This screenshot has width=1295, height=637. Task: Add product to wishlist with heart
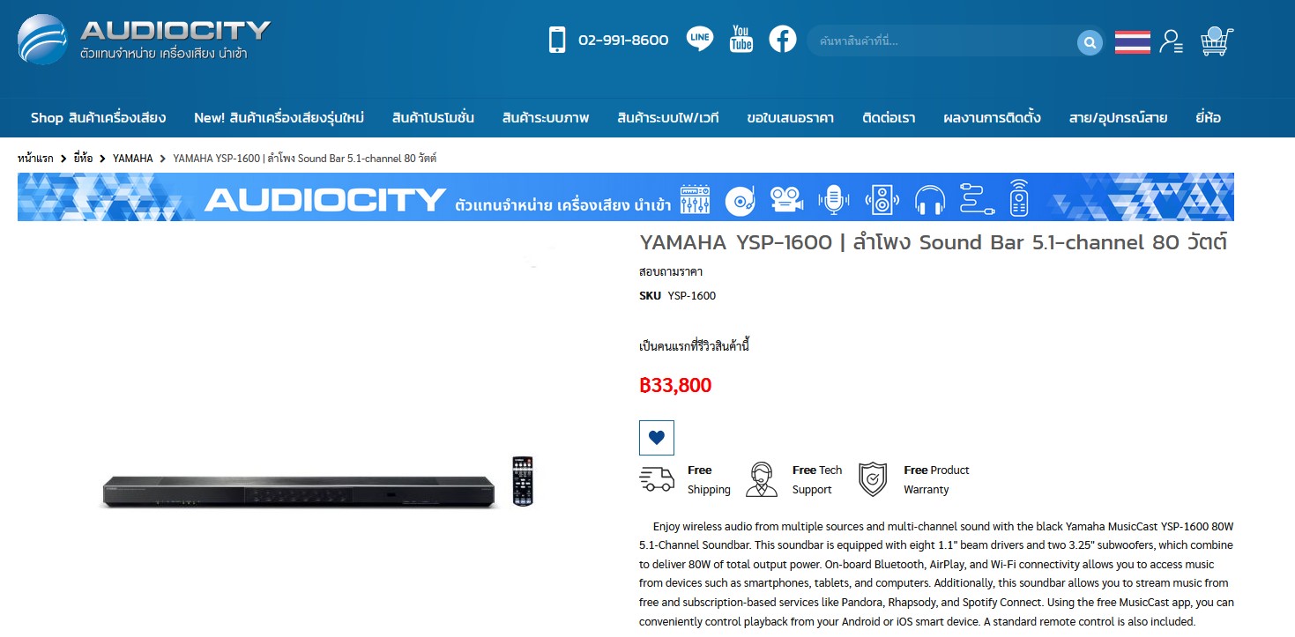click(x=656, y=438)
